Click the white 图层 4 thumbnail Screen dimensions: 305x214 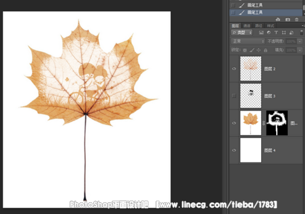pos(251,150)
